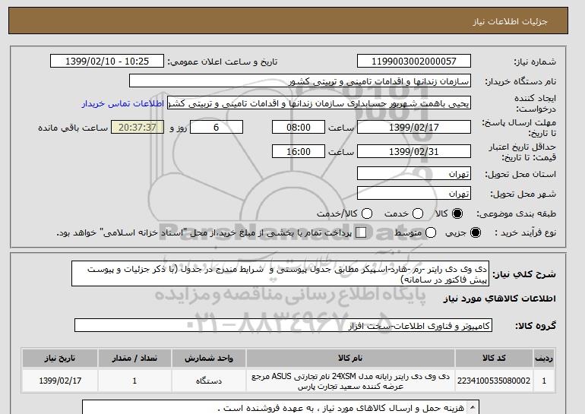This screenshot has width=585, height=414.
Task: Click the delivery city field تهران
Action: click(414, 194)
